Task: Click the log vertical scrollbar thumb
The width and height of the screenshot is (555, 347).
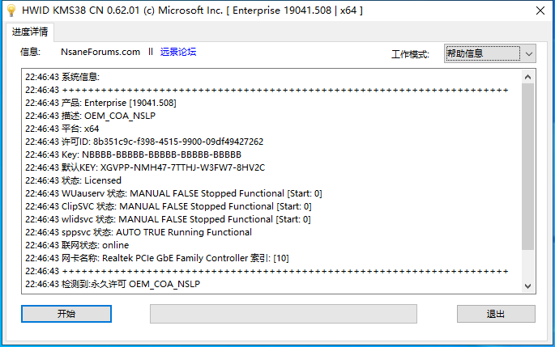Action: 527,167
